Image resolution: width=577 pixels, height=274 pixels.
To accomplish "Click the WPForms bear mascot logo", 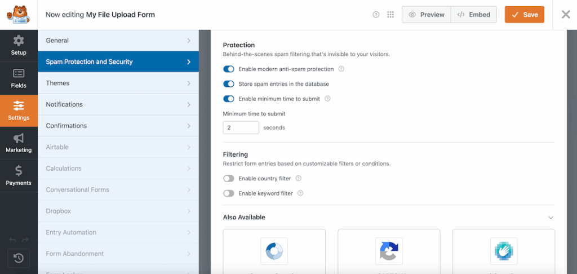I will pyautogui.click(x=19, y=15).
